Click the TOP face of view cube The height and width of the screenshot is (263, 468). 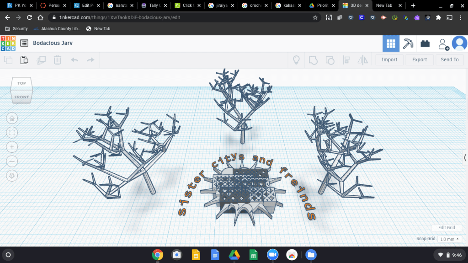21,83
